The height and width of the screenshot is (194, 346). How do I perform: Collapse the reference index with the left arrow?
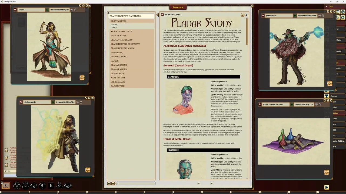pos(157,15)
